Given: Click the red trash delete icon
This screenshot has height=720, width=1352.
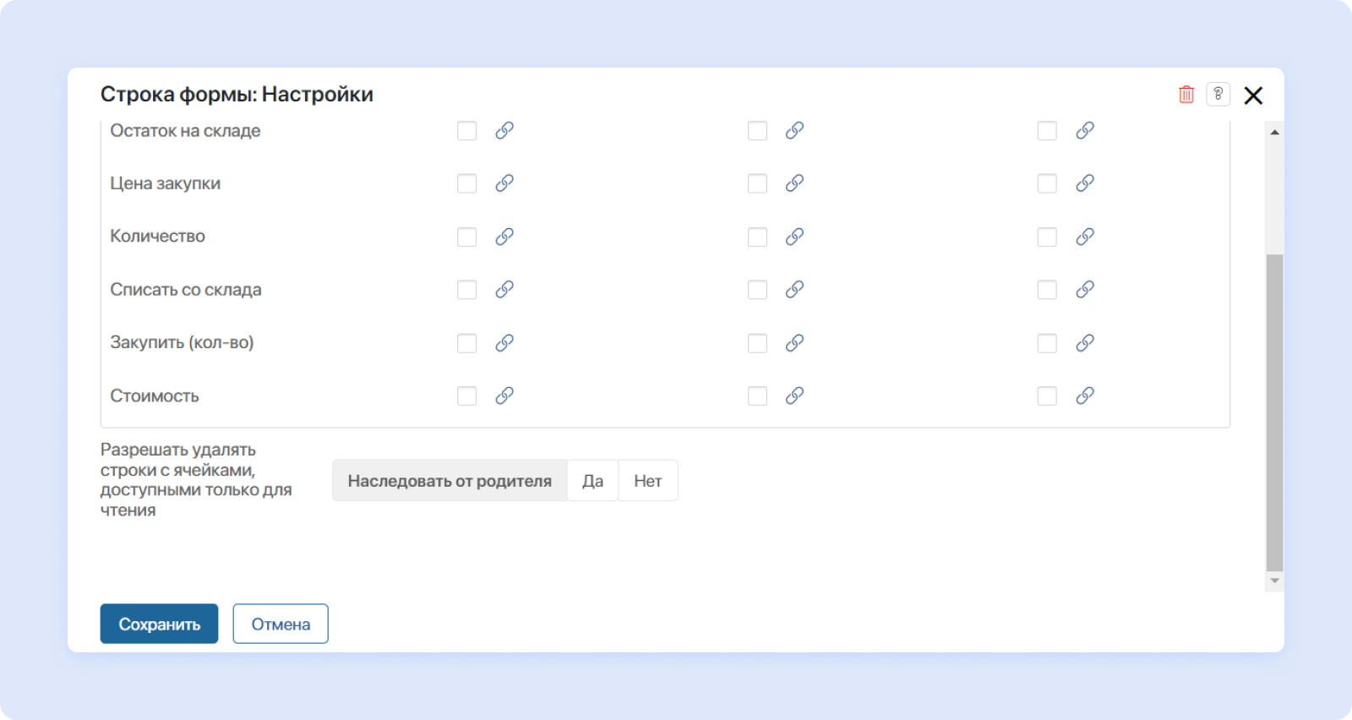Looking at the screenshot, I should 1186,95.
